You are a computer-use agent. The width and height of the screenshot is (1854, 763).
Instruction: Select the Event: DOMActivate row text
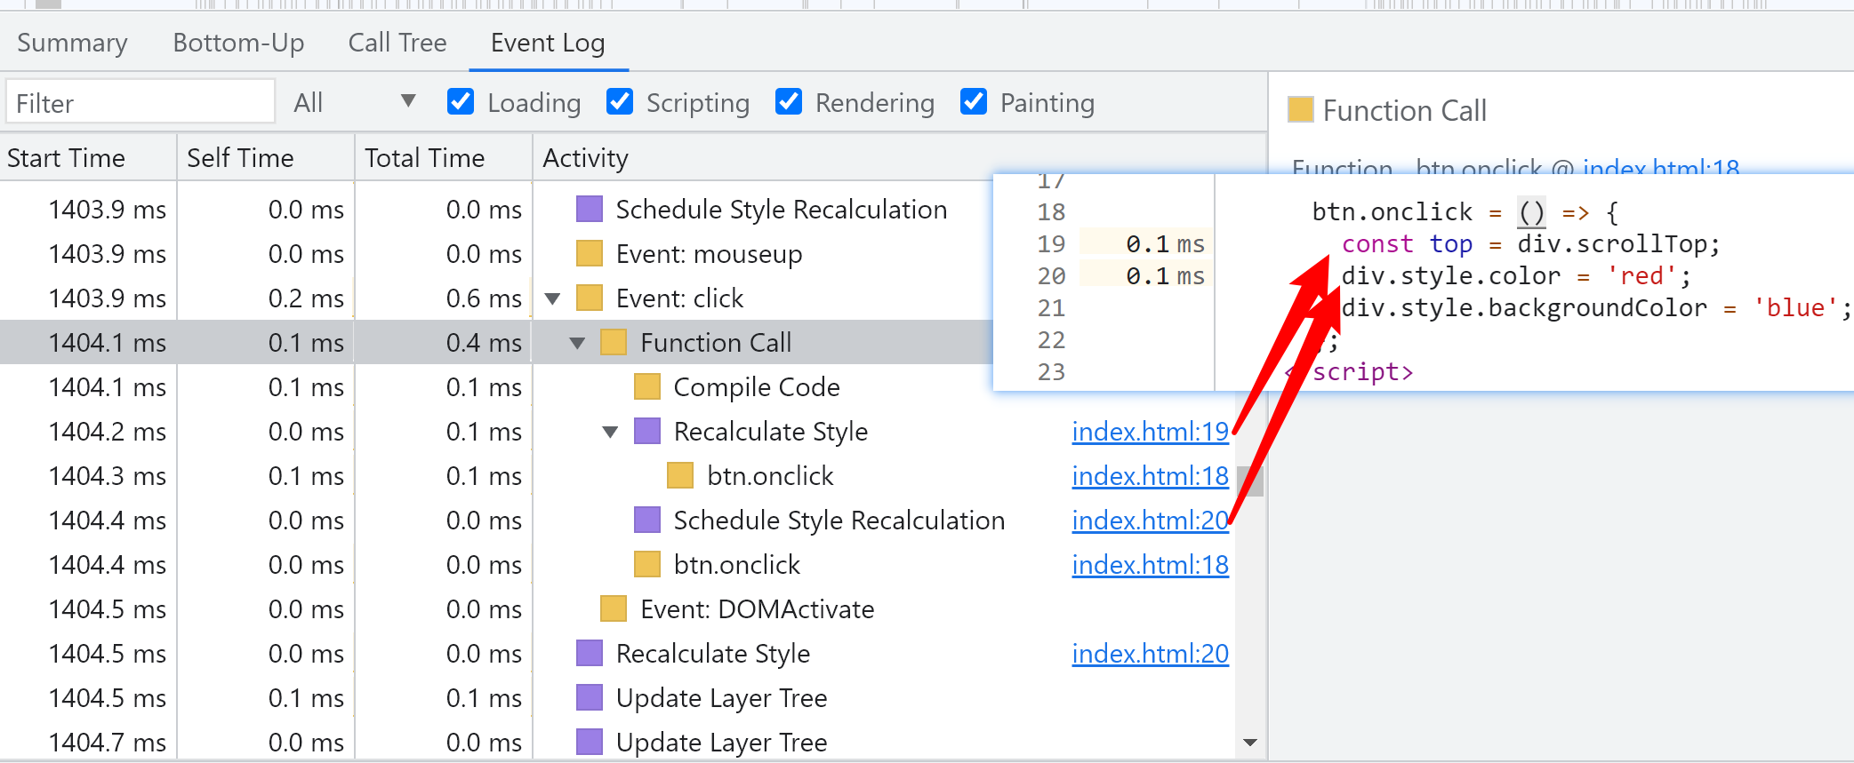758,609
